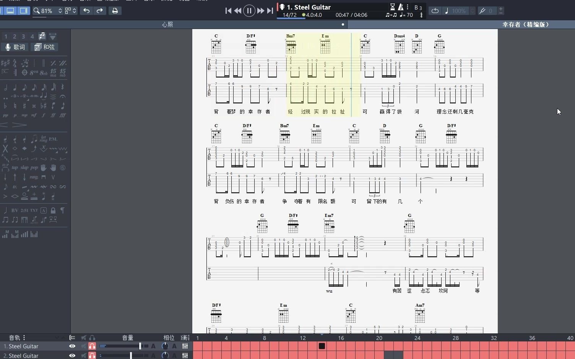Jump to the last bar
575x359 pixels.
270,11
